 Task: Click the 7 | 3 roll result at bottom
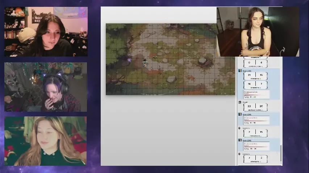point(255,158)
